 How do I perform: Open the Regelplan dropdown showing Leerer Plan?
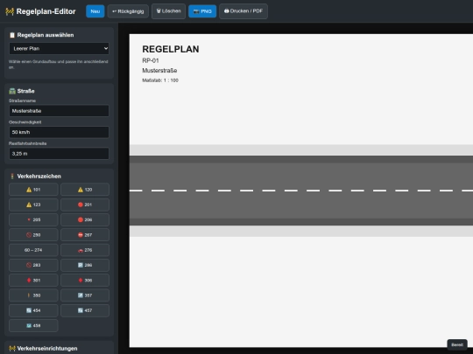(x=59, y=48)
